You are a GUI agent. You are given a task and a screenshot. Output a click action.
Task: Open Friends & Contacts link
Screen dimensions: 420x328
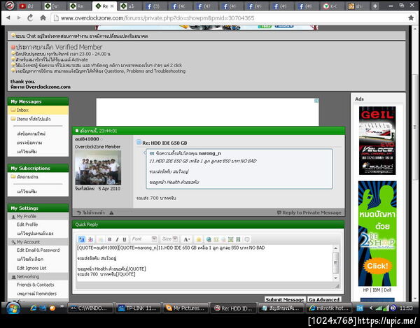coord(35,285)
